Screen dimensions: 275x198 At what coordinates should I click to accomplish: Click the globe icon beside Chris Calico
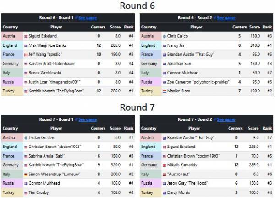(x=164, y=36)
